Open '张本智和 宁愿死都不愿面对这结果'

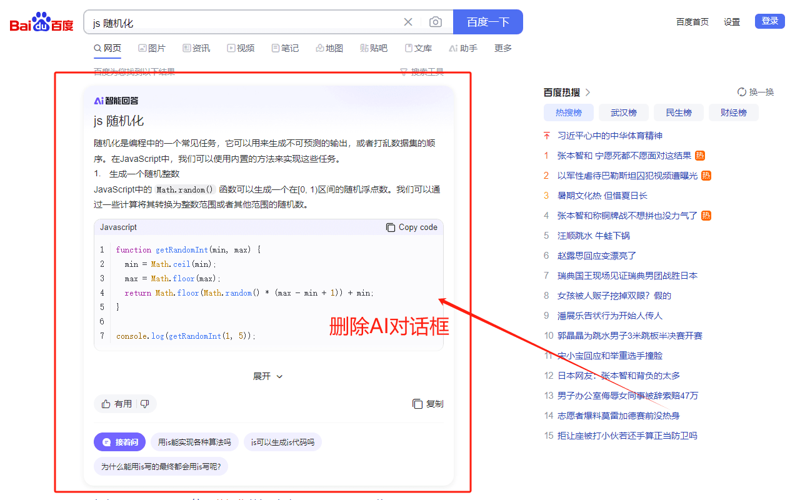(x=624, y=156)
